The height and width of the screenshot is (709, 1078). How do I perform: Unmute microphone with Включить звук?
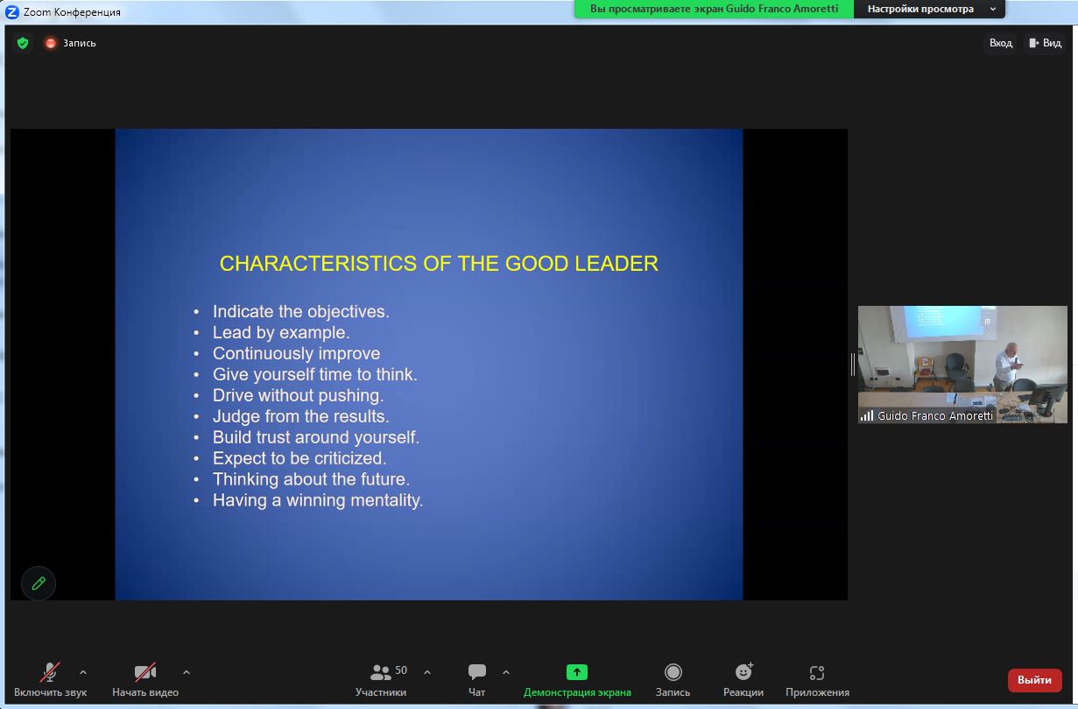[50, 680]
